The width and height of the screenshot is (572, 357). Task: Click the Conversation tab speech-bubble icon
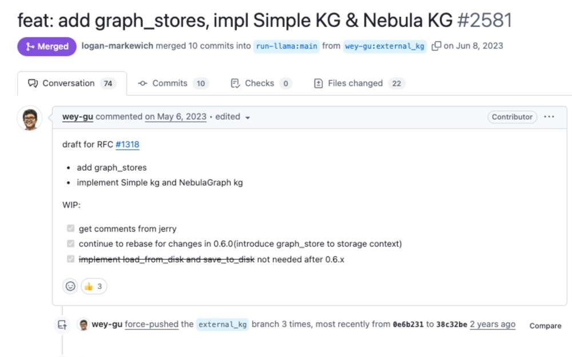[x=33, y=83]
